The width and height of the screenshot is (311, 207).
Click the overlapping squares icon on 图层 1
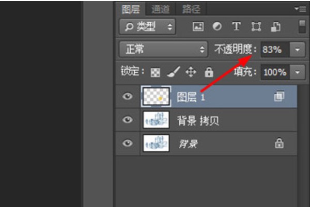point(279,96)
